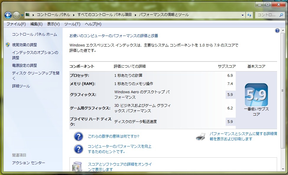Image resolution: width=288 pixels, height=175 pixels.
Task: Click the refresh icon next to address bar
Action: point(250,15)
